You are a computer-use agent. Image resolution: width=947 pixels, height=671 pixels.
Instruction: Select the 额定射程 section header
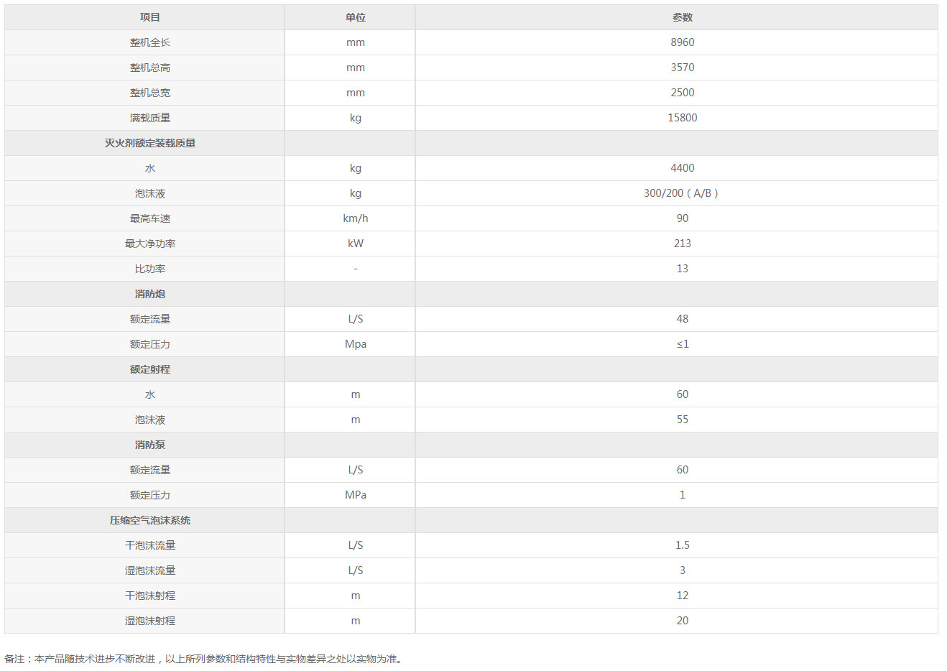pyautogui.click(x=150, y=369)
